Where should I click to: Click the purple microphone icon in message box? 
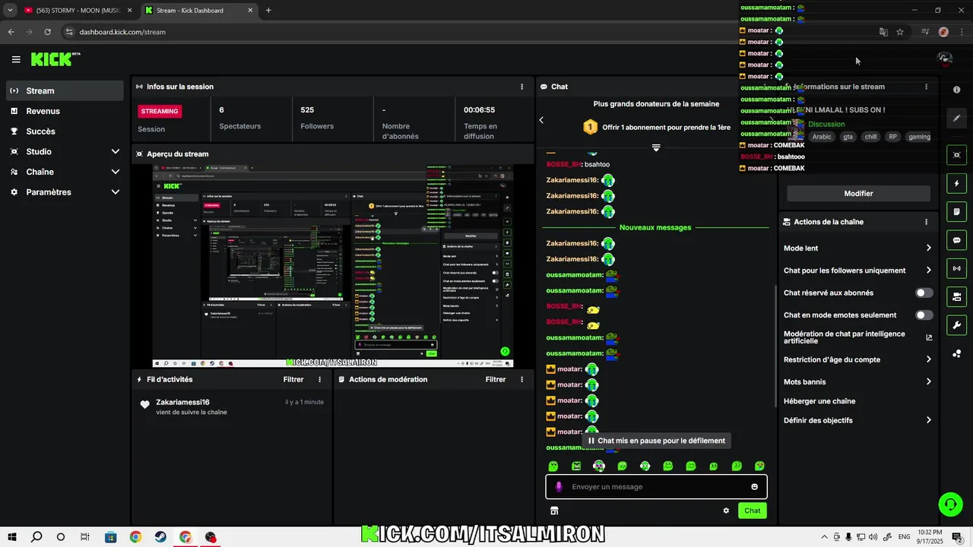(559, 487)
